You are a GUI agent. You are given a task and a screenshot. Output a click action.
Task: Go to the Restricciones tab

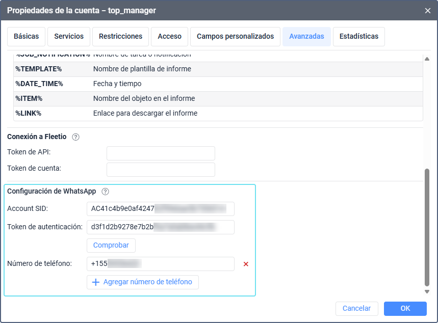pos(120,37)
